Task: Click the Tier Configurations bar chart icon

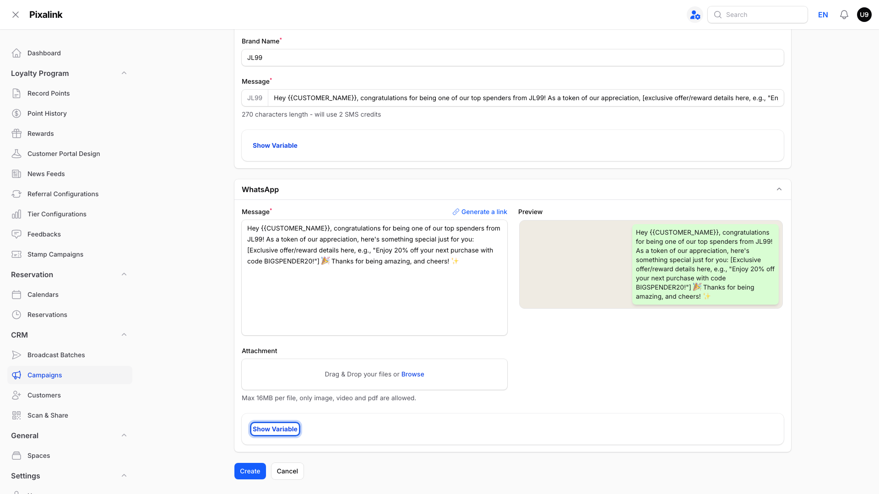Action: click(16, 214)
